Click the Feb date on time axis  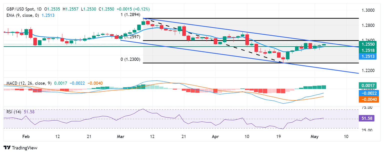(26, 137)
